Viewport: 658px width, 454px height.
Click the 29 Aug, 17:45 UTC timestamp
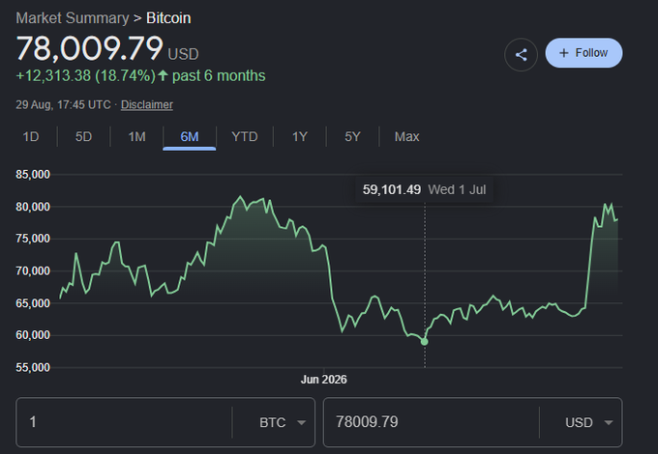pyautogui.click(x=63, y=104)
